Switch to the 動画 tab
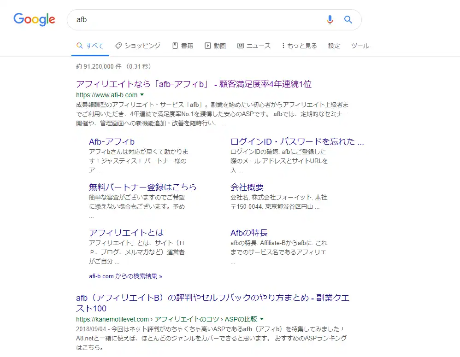This screenshot has width=460, height=357. 215,46
